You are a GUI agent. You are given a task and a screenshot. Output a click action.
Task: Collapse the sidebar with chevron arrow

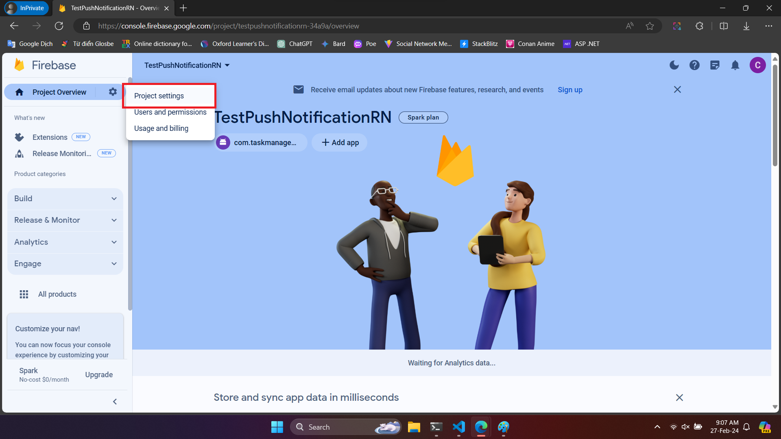tap(115, 402)
